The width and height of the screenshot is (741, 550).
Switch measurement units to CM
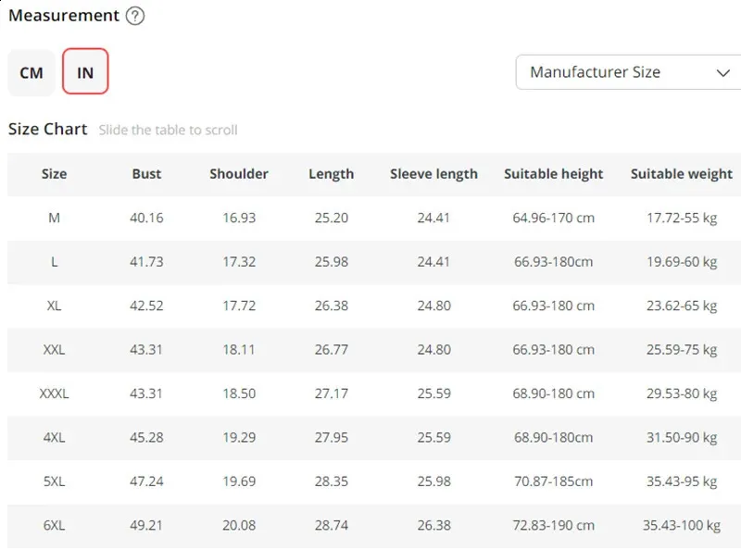tap(31, 72)
